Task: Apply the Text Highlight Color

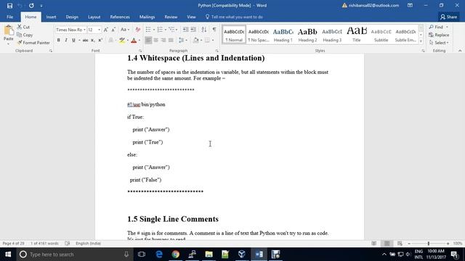Action: (122, 40)
